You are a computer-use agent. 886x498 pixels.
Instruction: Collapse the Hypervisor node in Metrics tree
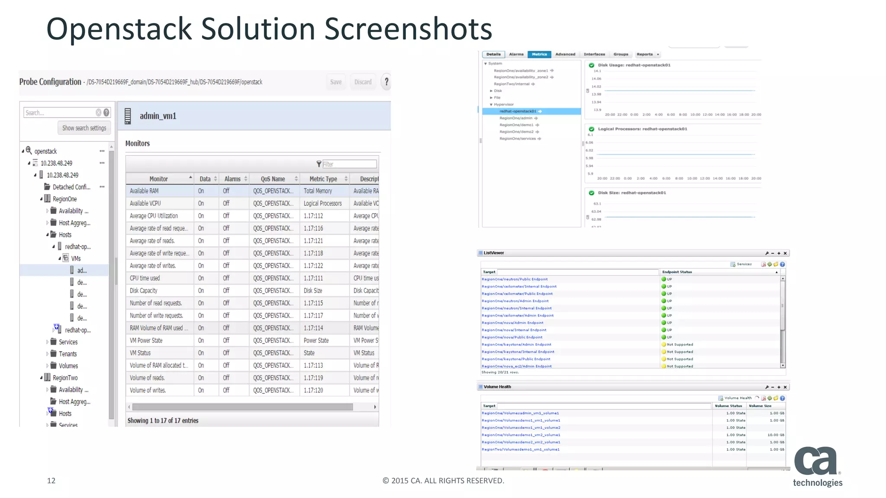click(x=491, y=105)
